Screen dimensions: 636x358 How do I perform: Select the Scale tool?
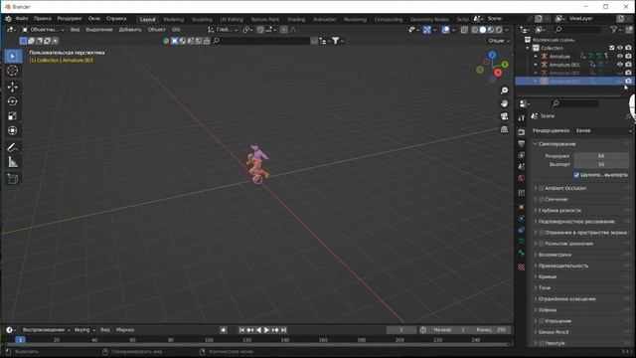(13, 116)
